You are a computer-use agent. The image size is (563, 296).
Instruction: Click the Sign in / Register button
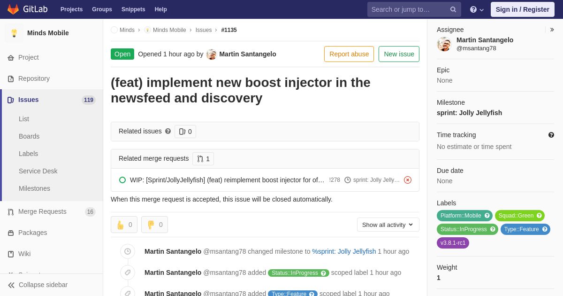click(x=522, y=9)
